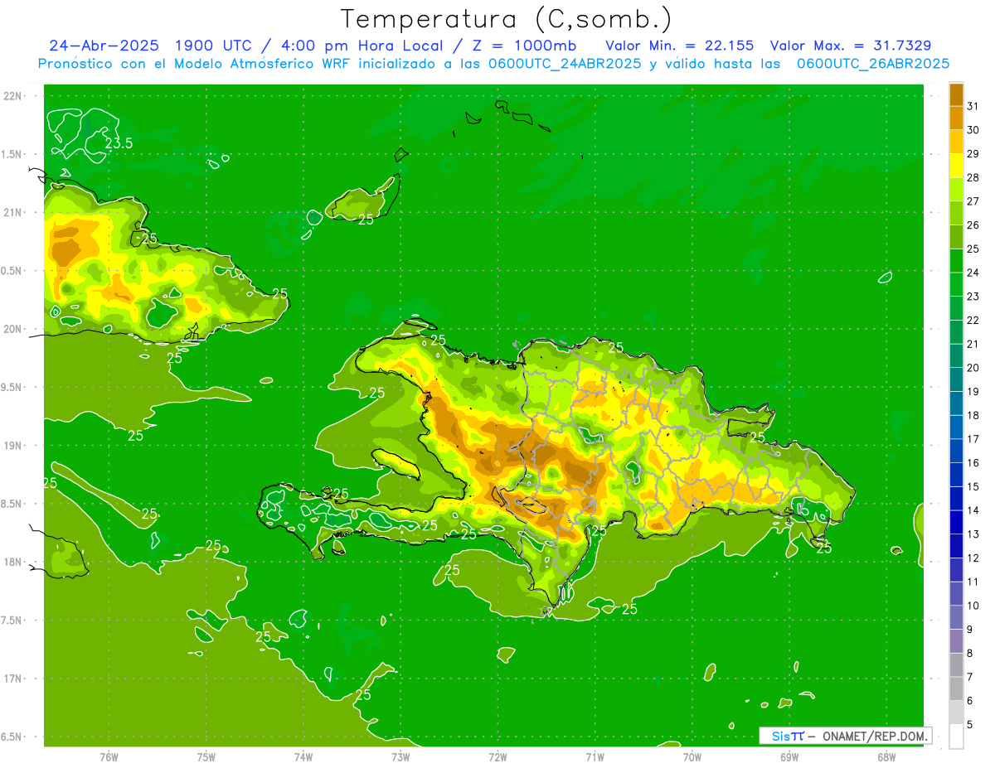Viewport: 995px width, 768px height.
Task: Click the 70W longitude axis label
Action: point(692,757)
